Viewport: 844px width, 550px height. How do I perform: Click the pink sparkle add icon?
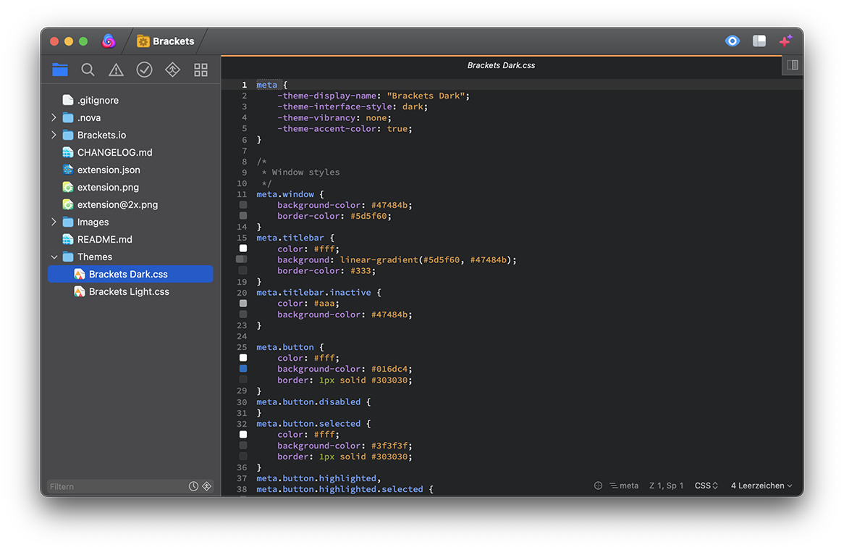[x=786, y=41]
